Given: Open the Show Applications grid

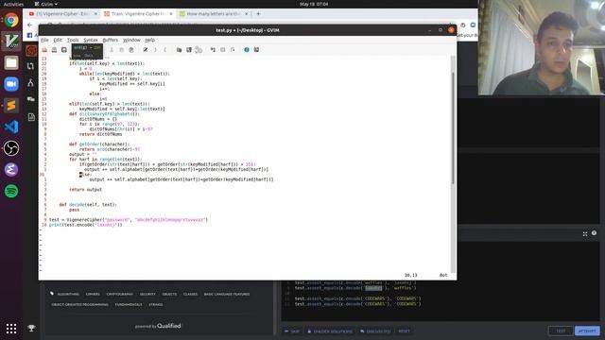Looking at the screenshot, I should coord(11,329).
